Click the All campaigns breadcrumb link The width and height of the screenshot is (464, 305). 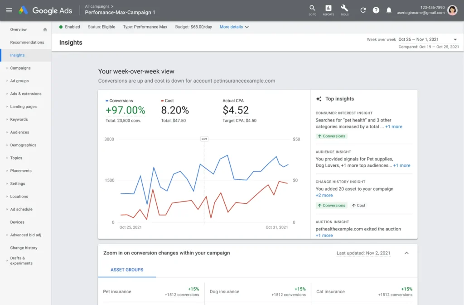click(x=98, y=6)
